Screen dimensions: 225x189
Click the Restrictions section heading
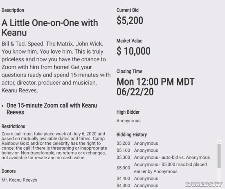click(x=13, y=126)
